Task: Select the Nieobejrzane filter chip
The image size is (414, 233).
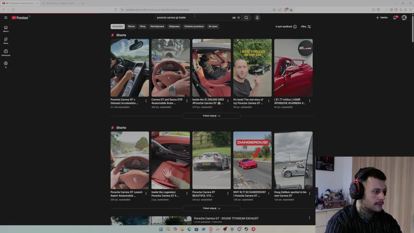Action: (x=157, y=27)
